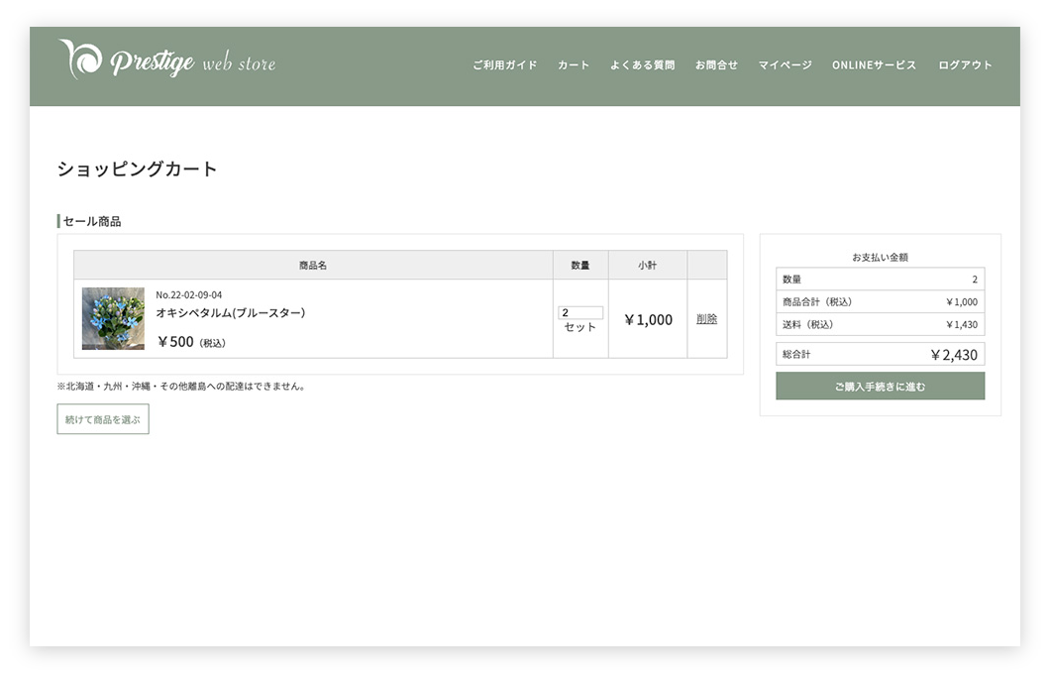Remove the item with the 削除 link

pyautogui.click(x=706, y=319)
